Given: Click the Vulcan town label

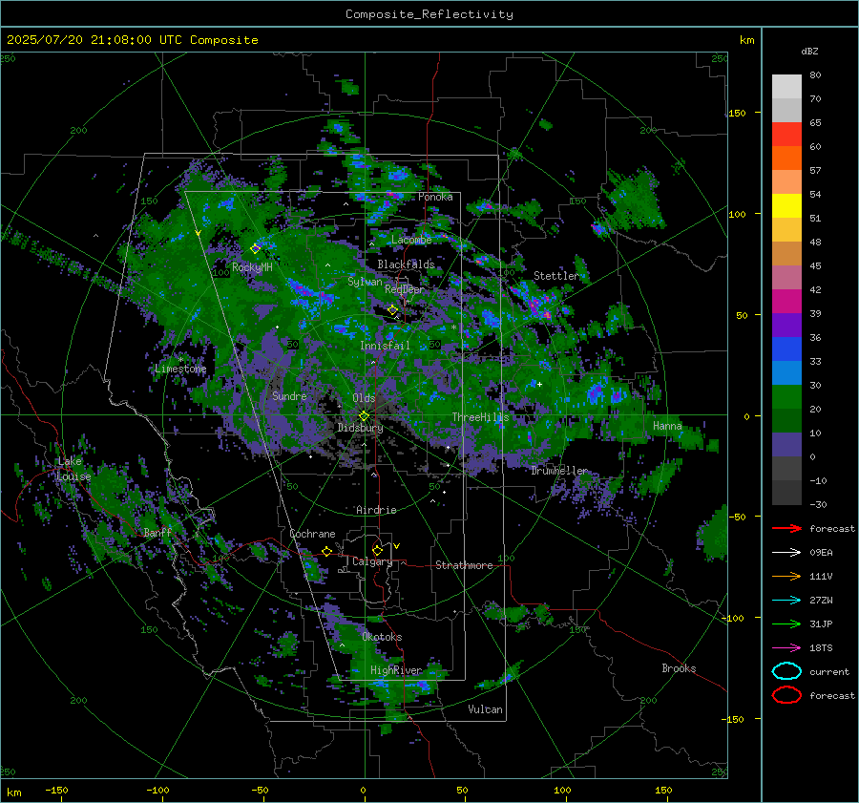Looking at the screenshot, I should click(485, 709).
